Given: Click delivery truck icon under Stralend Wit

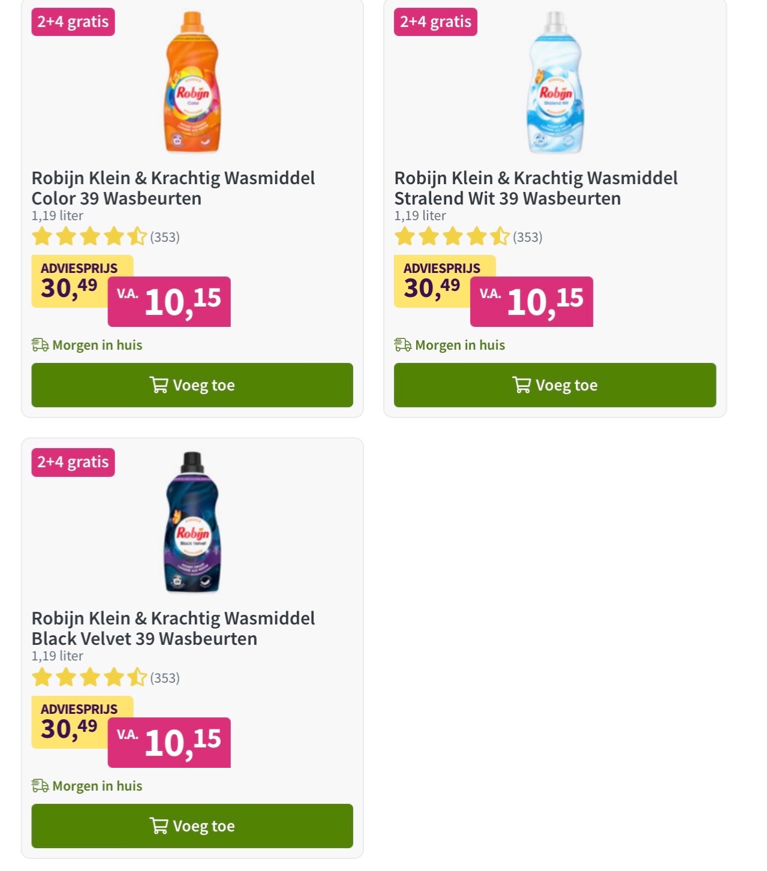Looking at the screenshot, I should click(403, 345).
